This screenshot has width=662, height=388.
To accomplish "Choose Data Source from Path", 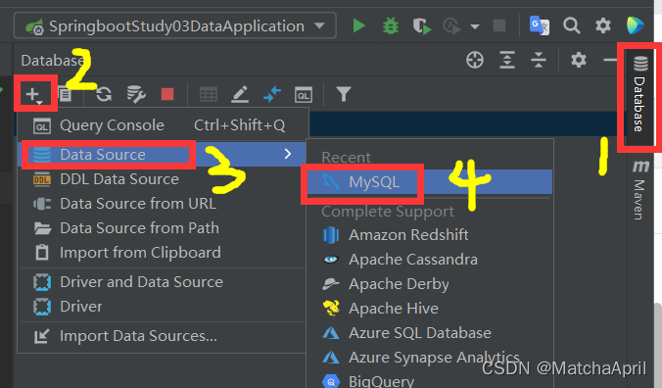I will tap(163, 228).
